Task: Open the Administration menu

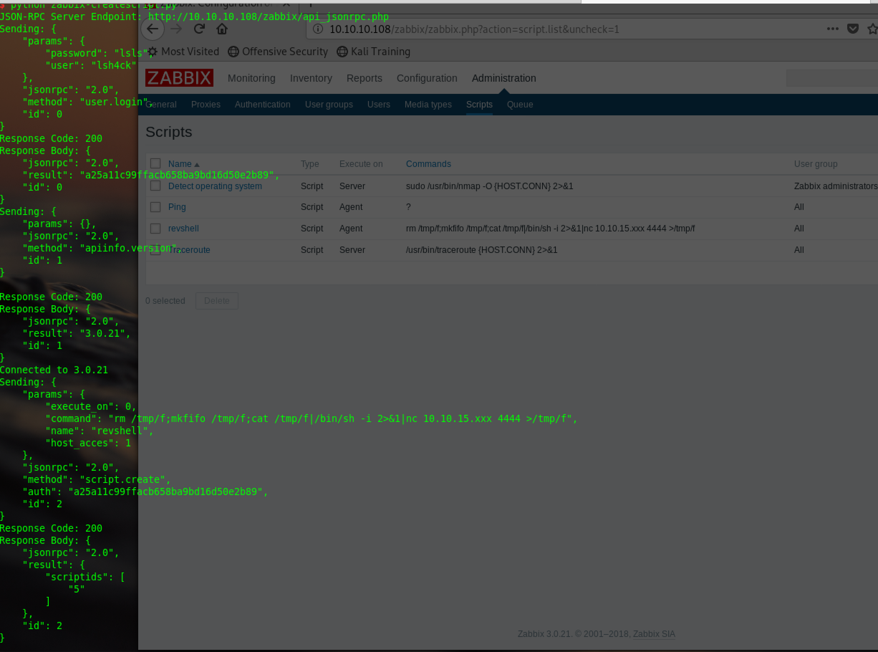Action: tap(504, 78)
